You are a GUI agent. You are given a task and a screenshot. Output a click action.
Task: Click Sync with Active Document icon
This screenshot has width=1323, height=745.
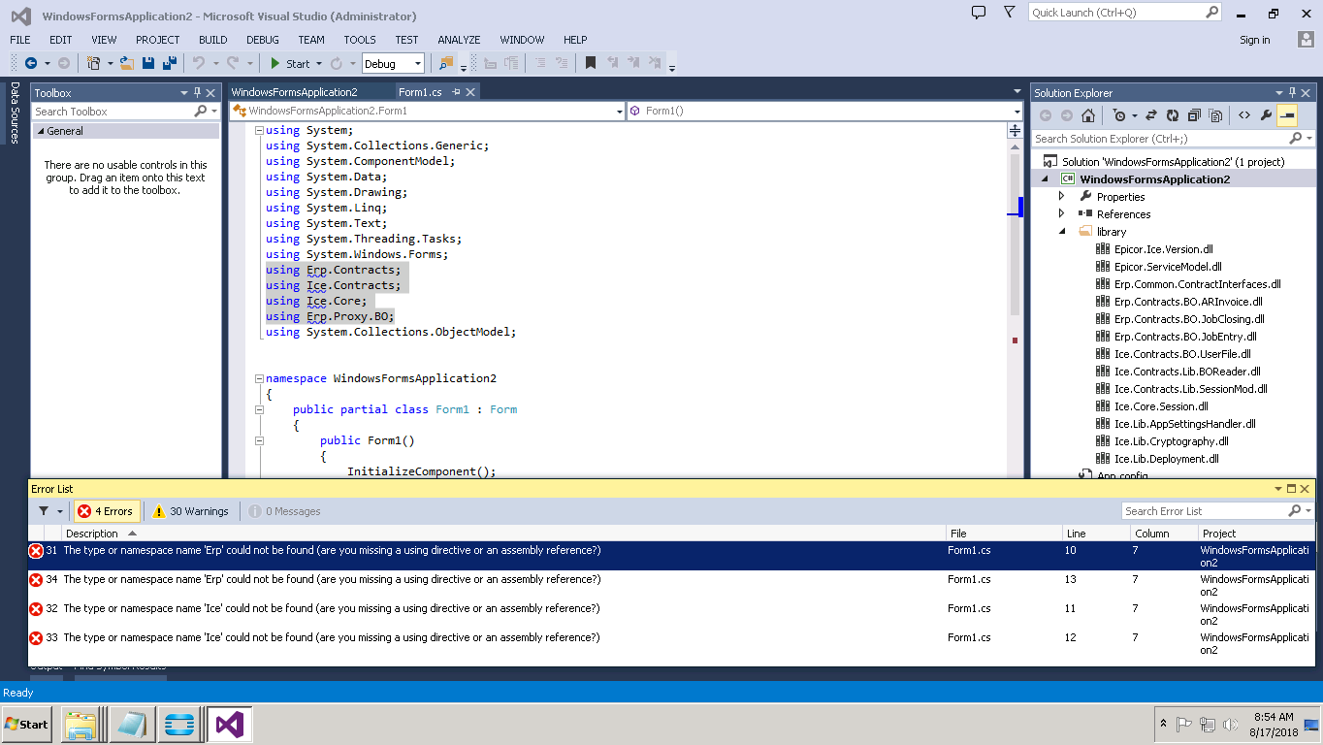pos(1151,115)
